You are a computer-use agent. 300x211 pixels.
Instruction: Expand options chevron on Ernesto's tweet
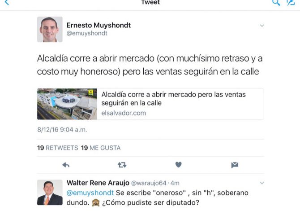[262, 26]
